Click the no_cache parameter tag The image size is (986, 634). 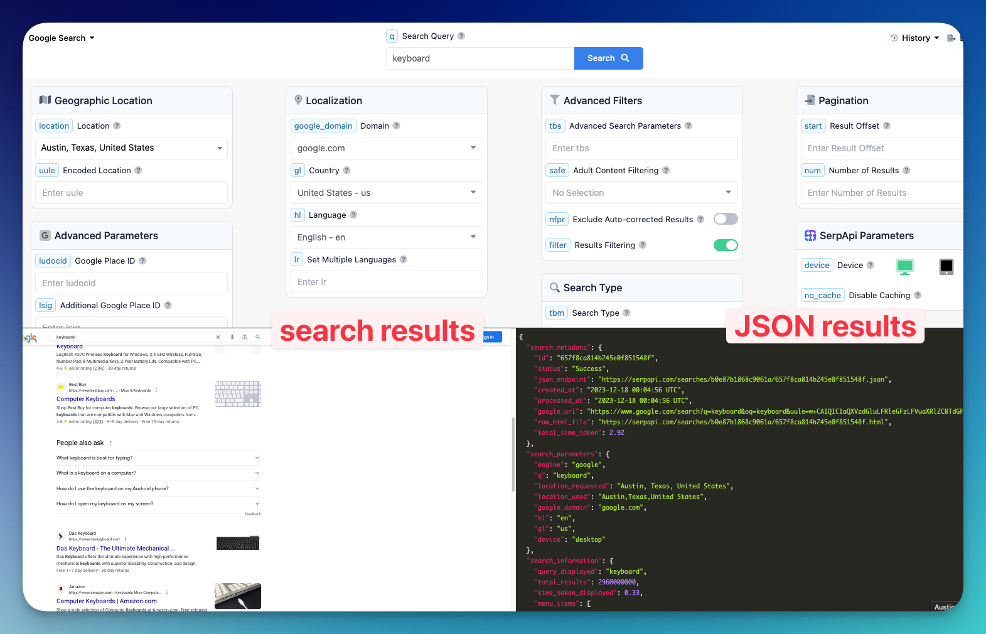(823, 295)
